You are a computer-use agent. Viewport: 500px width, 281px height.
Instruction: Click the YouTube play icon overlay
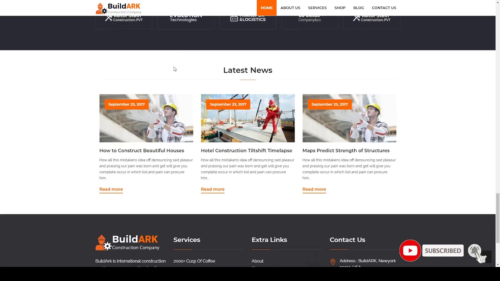click(x=410, y=251)
